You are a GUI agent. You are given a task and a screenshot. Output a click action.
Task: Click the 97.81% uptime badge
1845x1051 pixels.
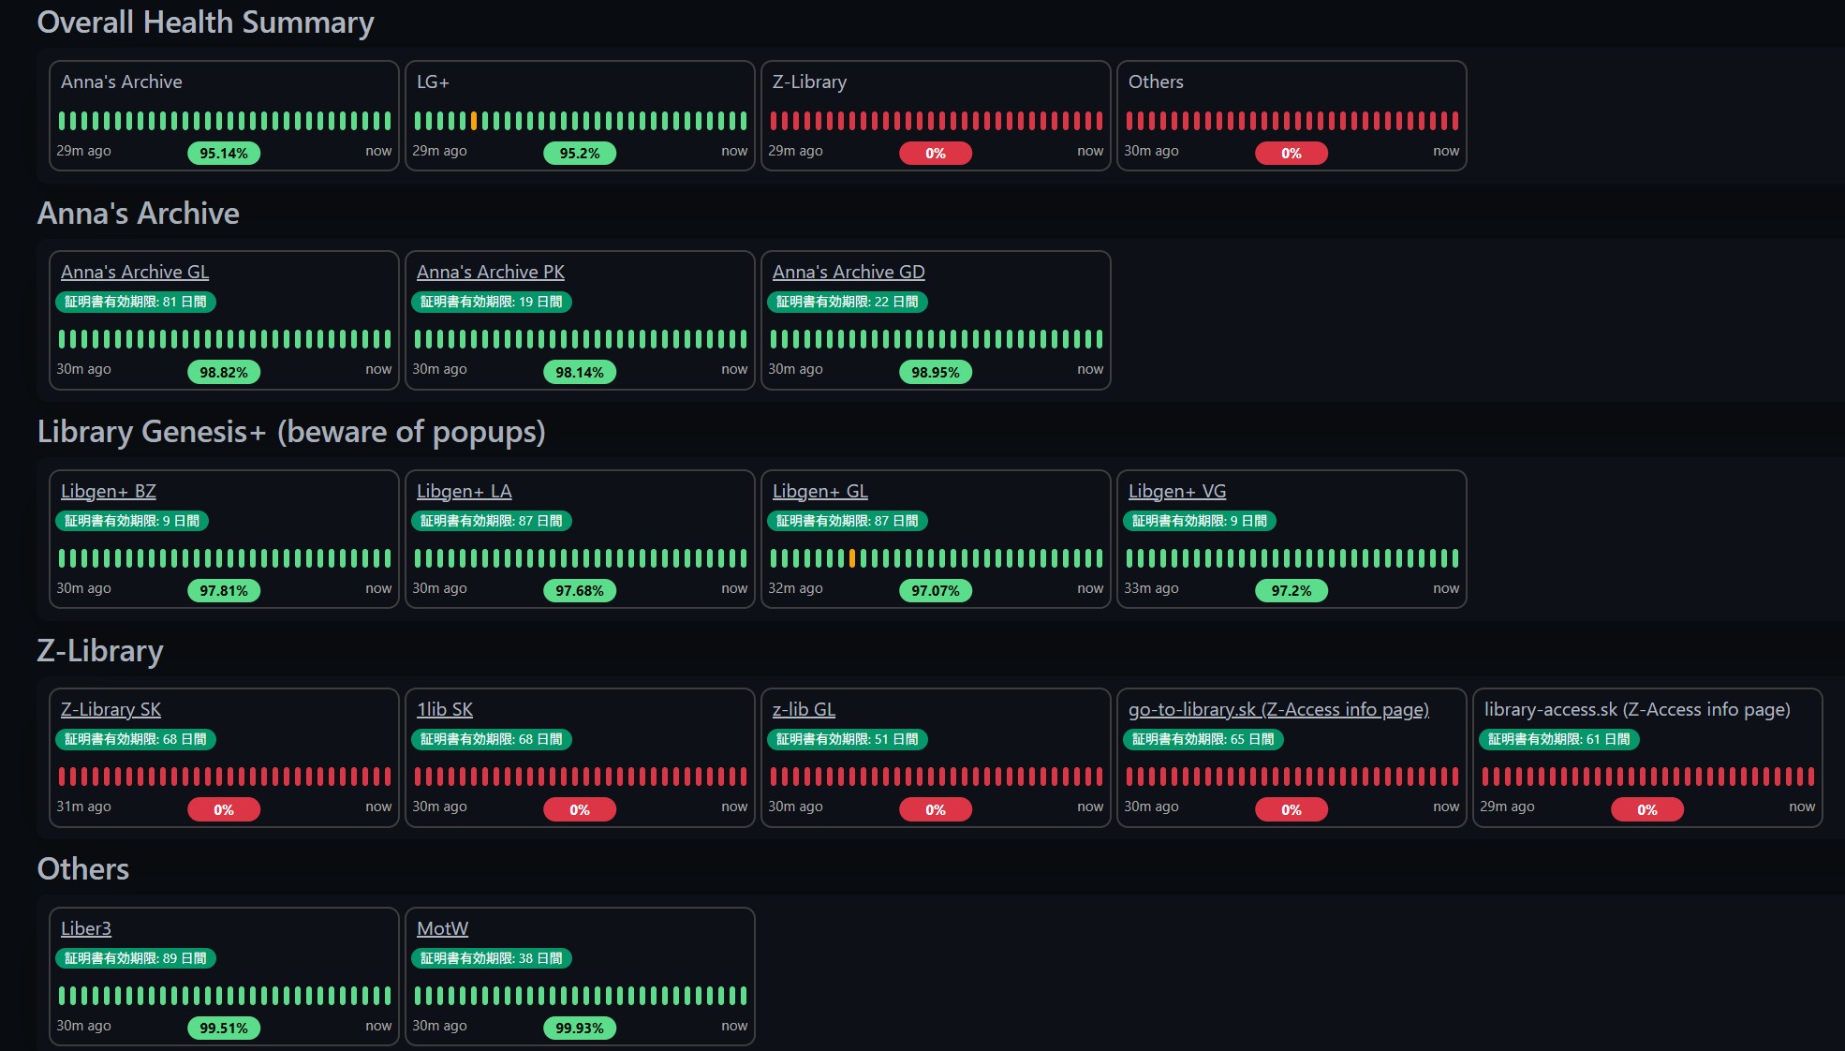pos(224,591)
